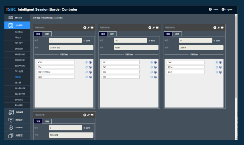
Task: Toggle the 启用 checkbox in the number 8 panel
Action: 84,128
